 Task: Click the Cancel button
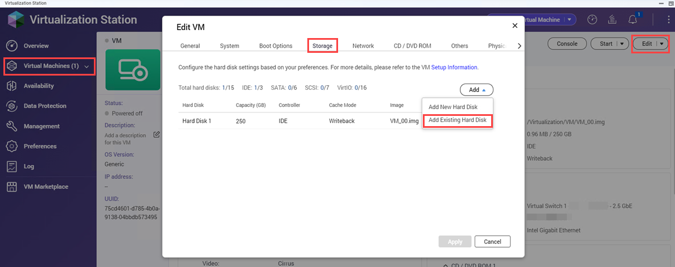point(492,241)
